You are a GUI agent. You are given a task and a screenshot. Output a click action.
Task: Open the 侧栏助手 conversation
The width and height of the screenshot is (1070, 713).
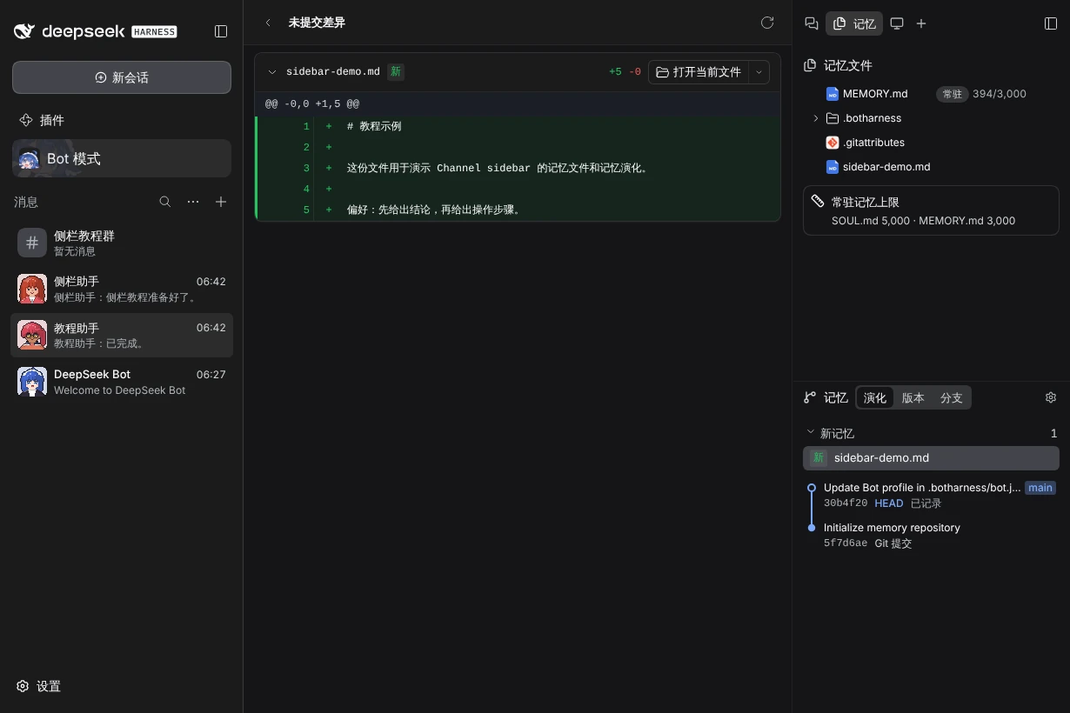coord(122,289)
